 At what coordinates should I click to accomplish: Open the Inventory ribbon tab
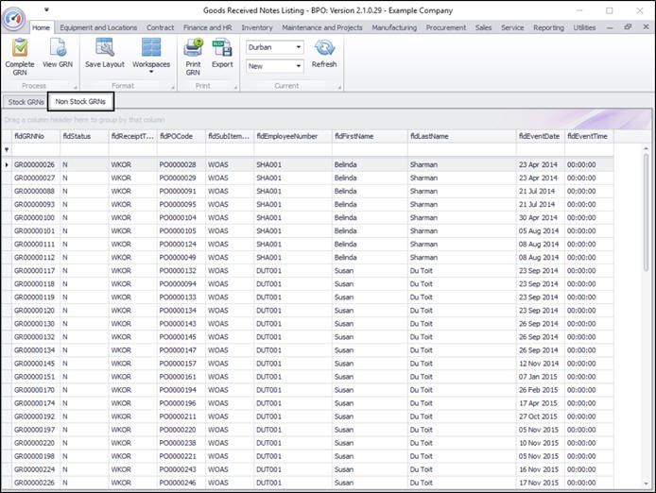(x=256, y=27)
